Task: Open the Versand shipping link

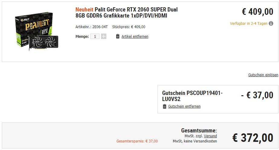Action: point(210,136)
